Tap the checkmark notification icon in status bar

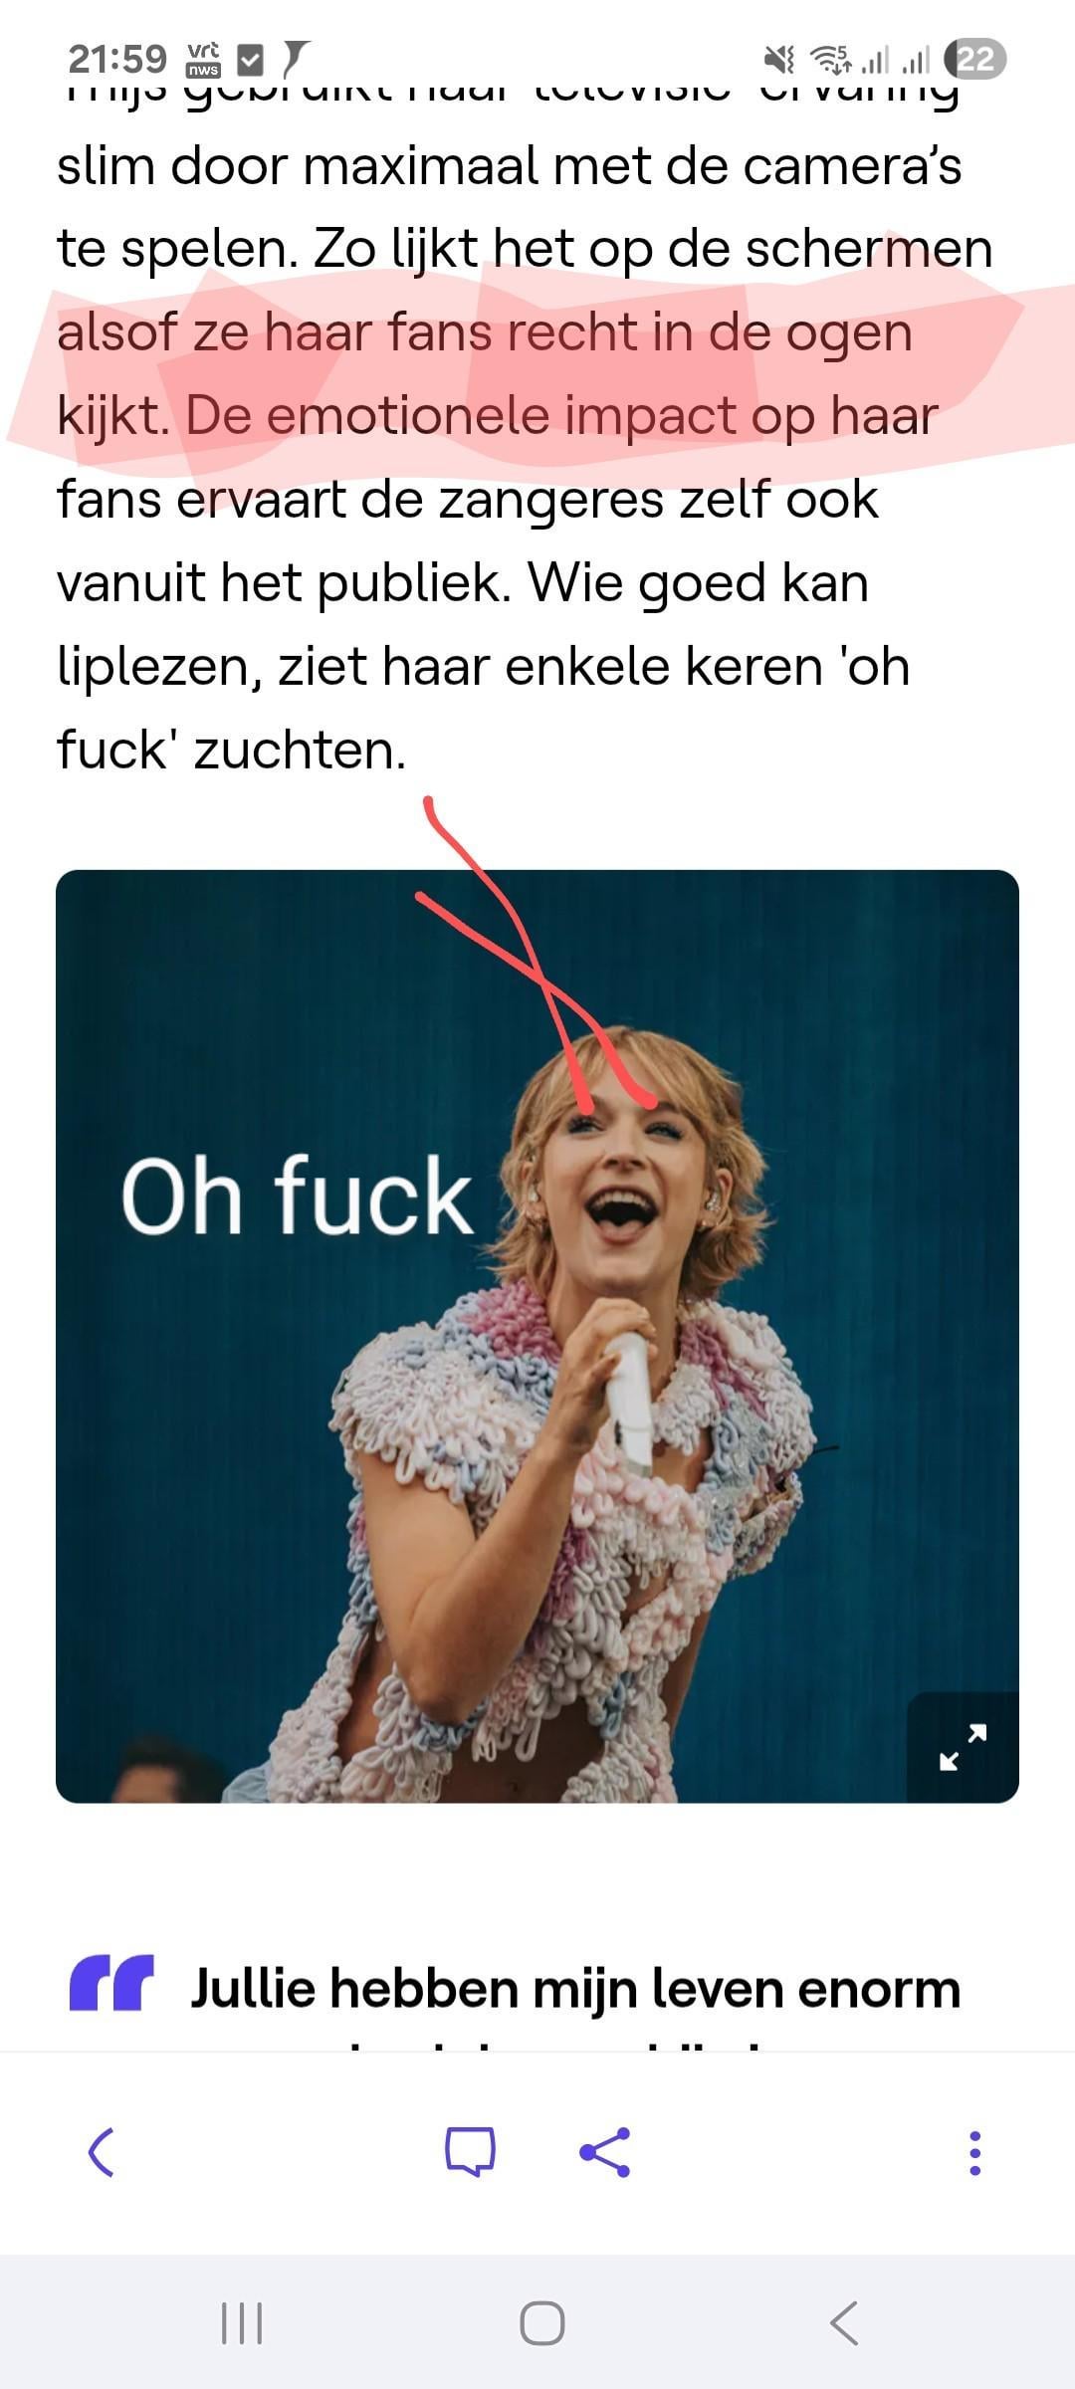tap(251, 61)
